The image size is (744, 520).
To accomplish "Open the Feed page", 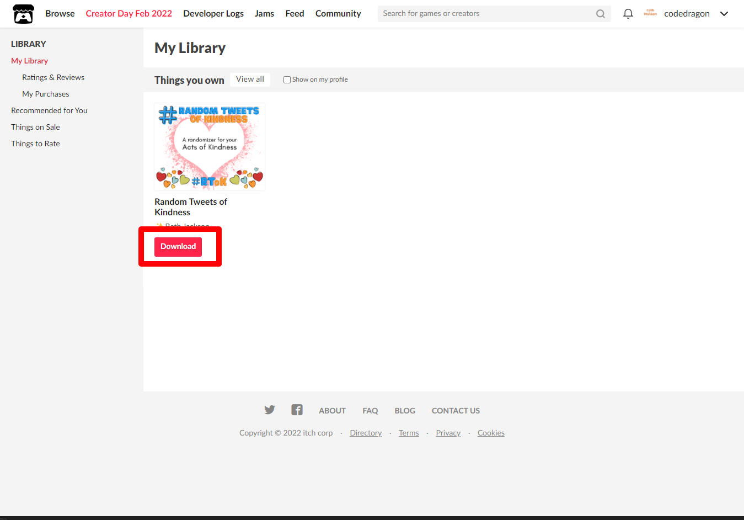I will tap(295, 14).
